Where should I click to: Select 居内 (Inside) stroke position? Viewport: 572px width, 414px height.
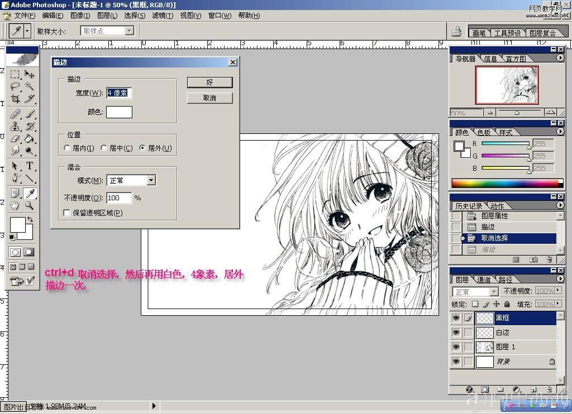[67, 148]
